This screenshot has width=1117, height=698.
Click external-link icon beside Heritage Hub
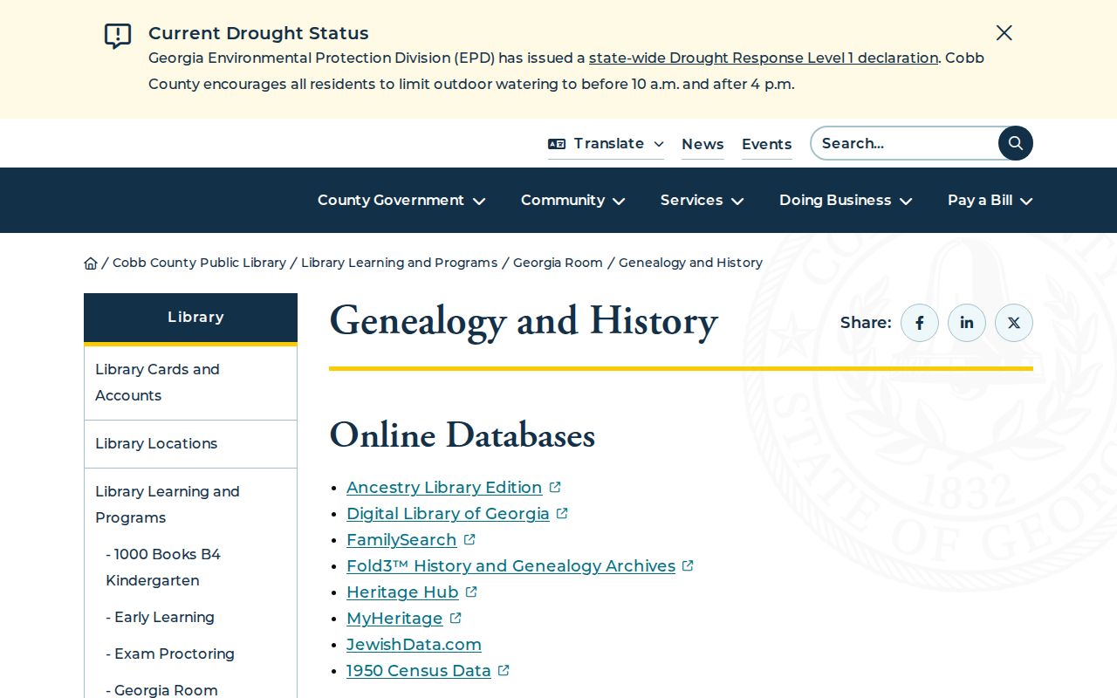471,592
